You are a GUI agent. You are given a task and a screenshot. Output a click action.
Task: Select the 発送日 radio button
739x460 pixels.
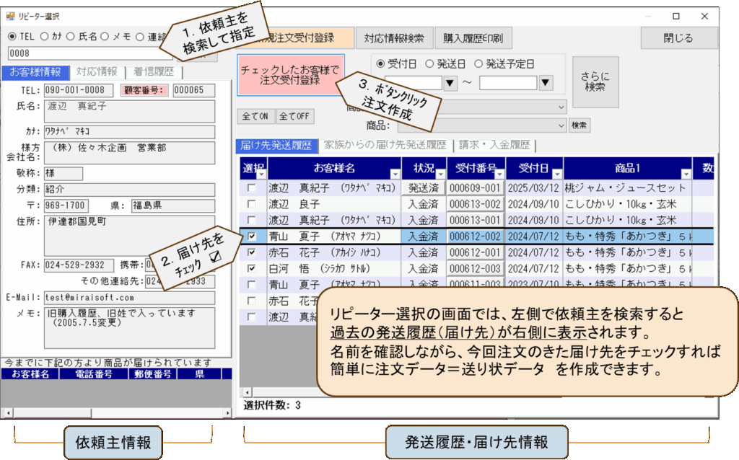coord(430,63)
